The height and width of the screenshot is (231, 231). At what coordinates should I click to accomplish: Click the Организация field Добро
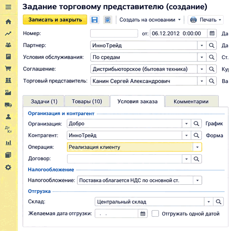[125, 123]
